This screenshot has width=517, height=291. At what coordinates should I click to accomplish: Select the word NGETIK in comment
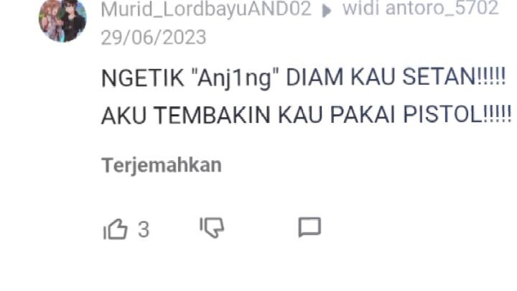coord(143,78)
